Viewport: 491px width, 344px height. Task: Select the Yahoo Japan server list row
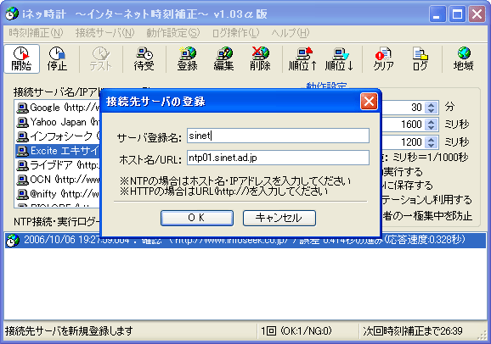(x=58, y=122)
